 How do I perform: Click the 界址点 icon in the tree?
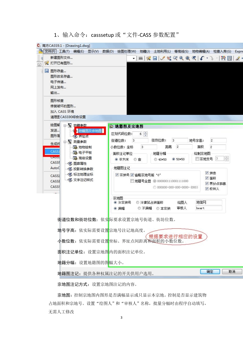pyautogui.click(x=75, y=137)
